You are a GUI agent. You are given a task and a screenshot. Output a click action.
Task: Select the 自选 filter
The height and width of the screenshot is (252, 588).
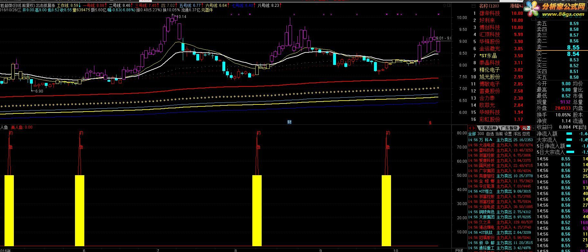click(x=490, y=134)
